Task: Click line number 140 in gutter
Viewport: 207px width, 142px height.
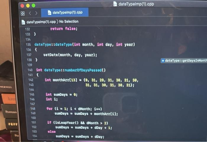Action: click(x=30, y=70)
